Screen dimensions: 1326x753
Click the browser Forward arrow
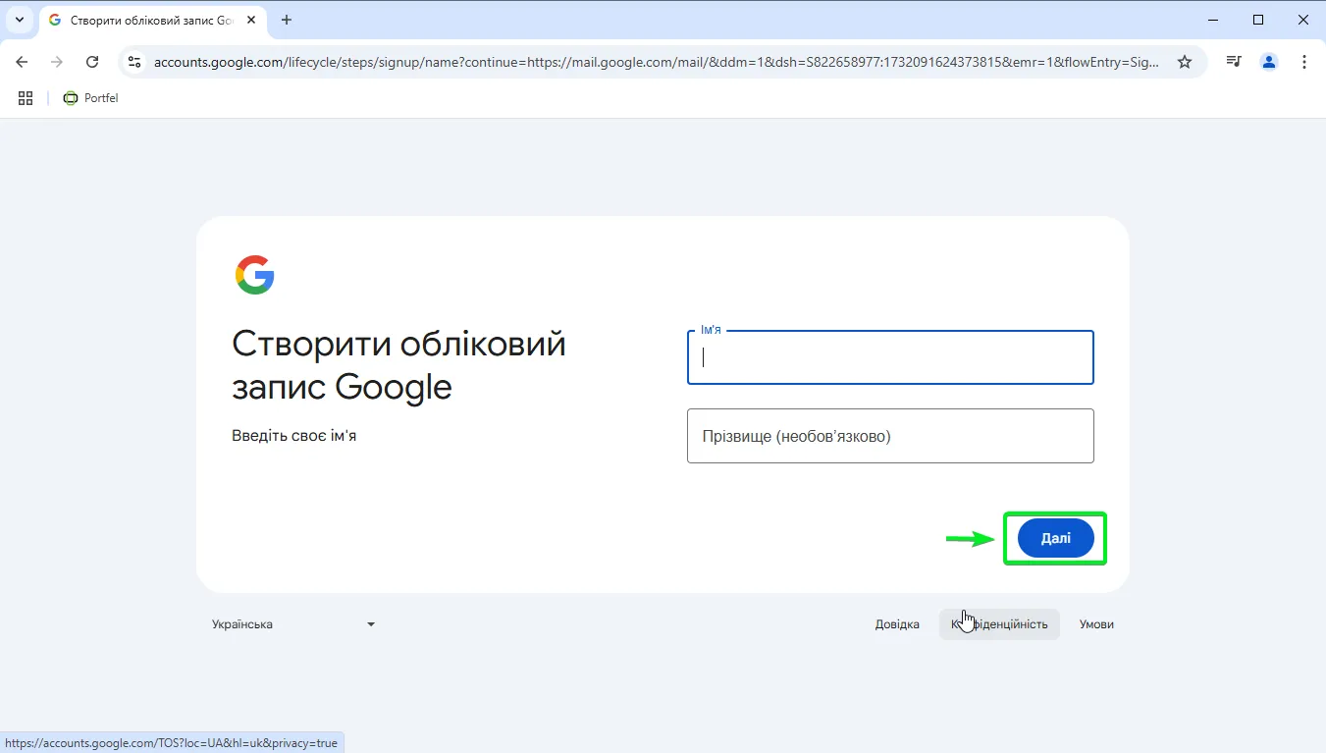click(57, 62)
